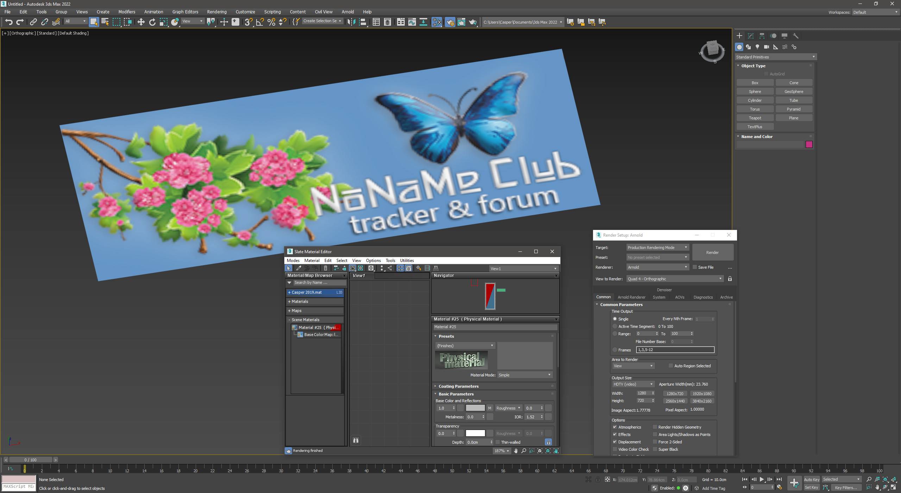The height and width of the screenshot is (493, 901).
Task: Open Select by Name list
Action: (x=105, y=22)
